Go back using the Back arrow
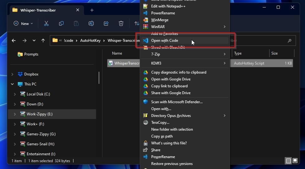Viewport: 305px width, 169px height. click(x=14, y=41)
